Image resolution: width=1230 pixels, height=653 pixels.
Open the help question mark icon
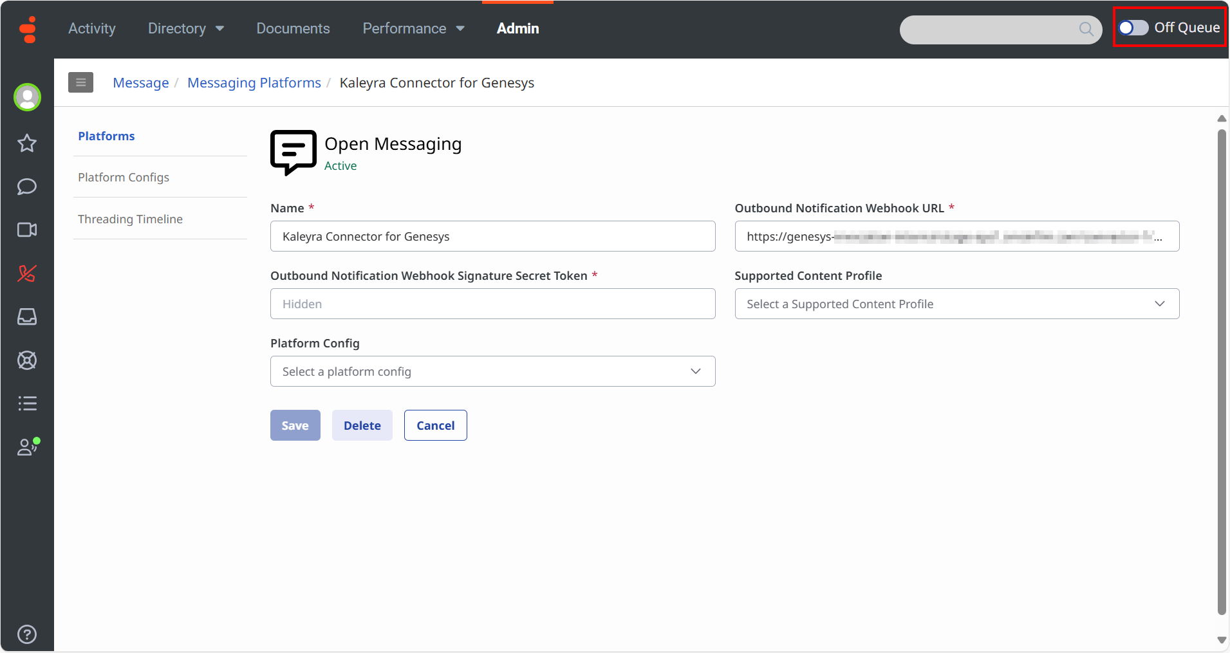coord(27,634)
